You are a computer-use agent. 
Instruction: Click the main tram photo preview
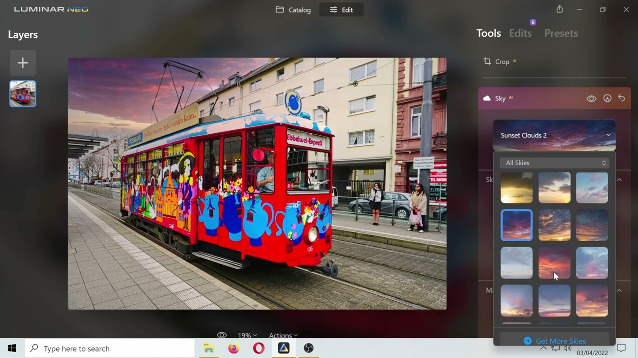coord(257,183)
